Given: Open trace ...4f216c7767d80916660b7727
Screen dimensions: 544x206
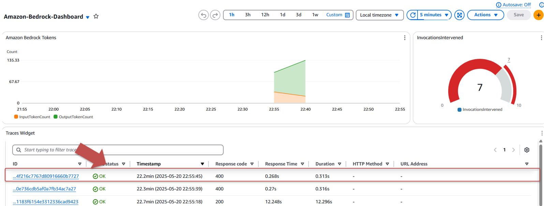Looking at the screenshot, I should click(x=46, y=176).
